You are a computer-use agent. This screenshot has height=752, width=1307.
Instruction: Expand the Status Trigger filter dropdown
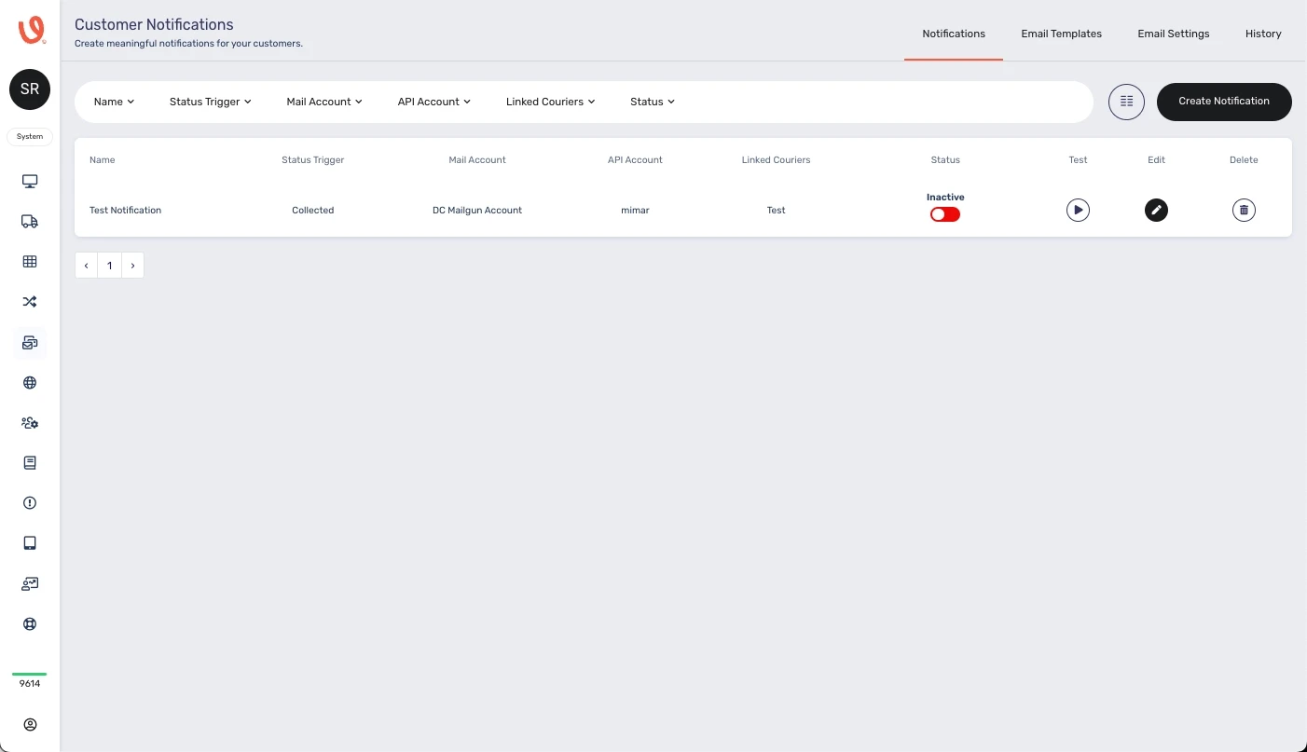[210, 102]
